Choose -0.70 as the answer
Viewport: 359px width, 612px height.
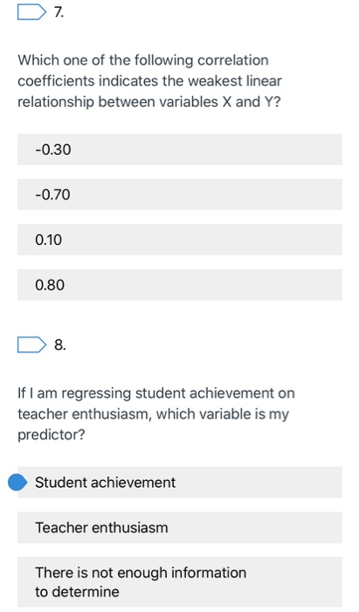point(180,194)
